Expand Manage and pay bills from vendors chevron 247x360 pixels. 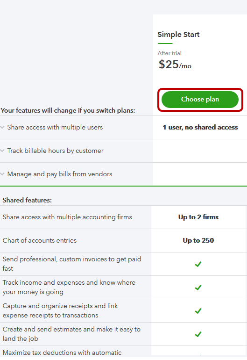2,174
